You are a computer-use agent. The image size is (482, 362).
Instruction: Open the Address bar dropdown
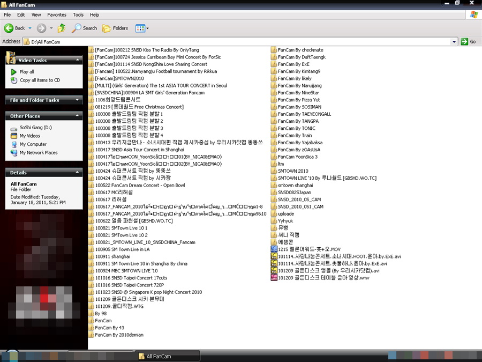pyautogui.click(x=454, y=41)
